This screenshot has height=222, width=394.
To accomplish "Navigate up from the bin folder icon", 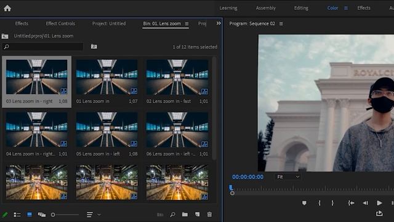I will pyautogui.click(x=5, y=36).
